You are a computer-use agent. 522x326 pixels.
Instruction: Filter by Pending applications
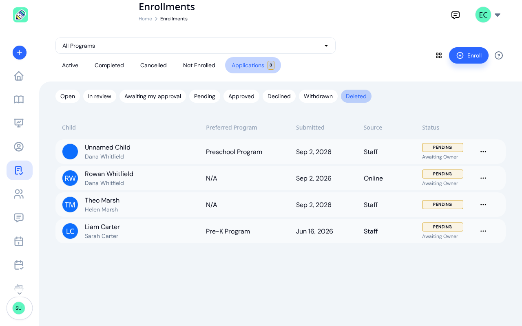click(205, 96)
